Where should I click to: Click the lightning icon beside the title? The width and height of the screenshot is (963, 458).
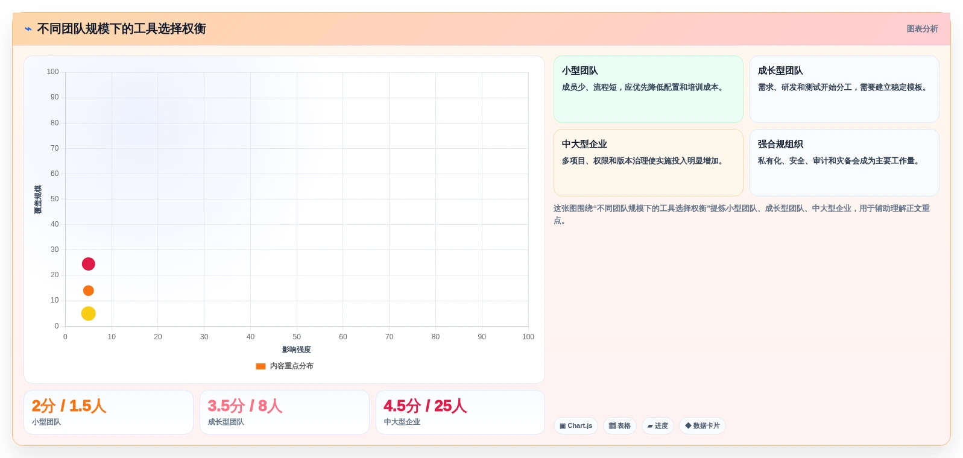[28, 29]
